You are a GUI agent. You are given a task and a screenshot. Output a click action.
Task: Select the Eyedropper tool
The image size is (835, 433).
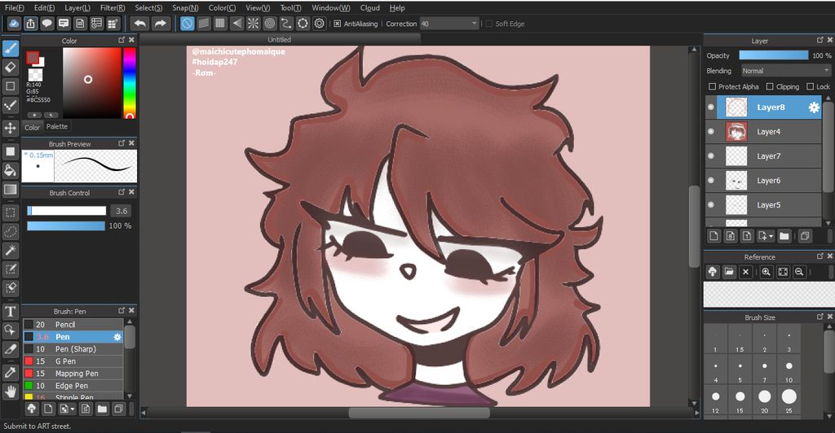[x=10, y=373]
